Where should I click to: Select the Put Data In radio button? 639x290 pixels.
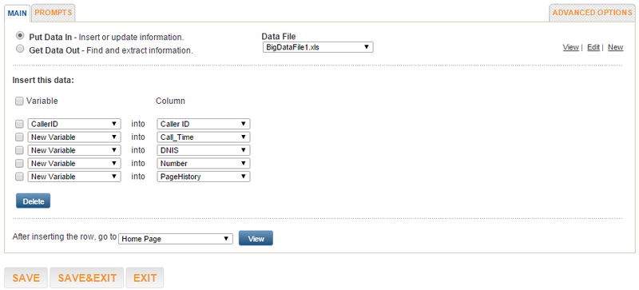tap(19, 35)
